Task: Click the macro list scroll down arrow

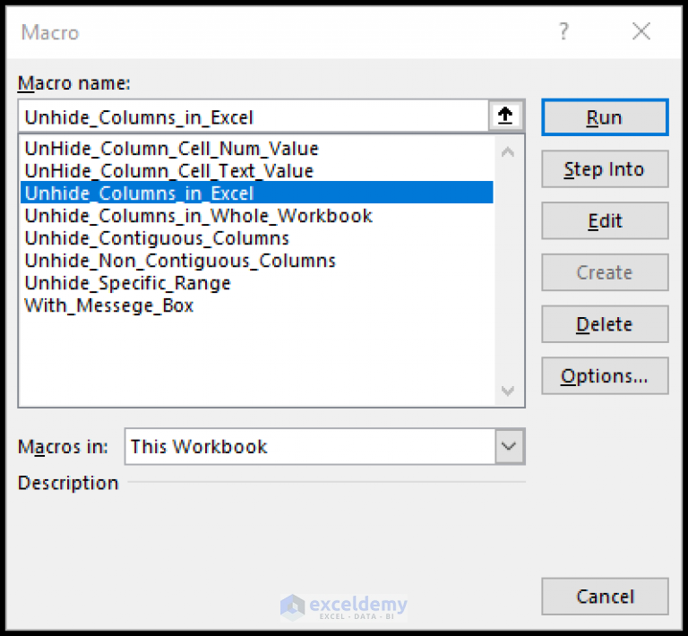Action: [x=508, y=391]
